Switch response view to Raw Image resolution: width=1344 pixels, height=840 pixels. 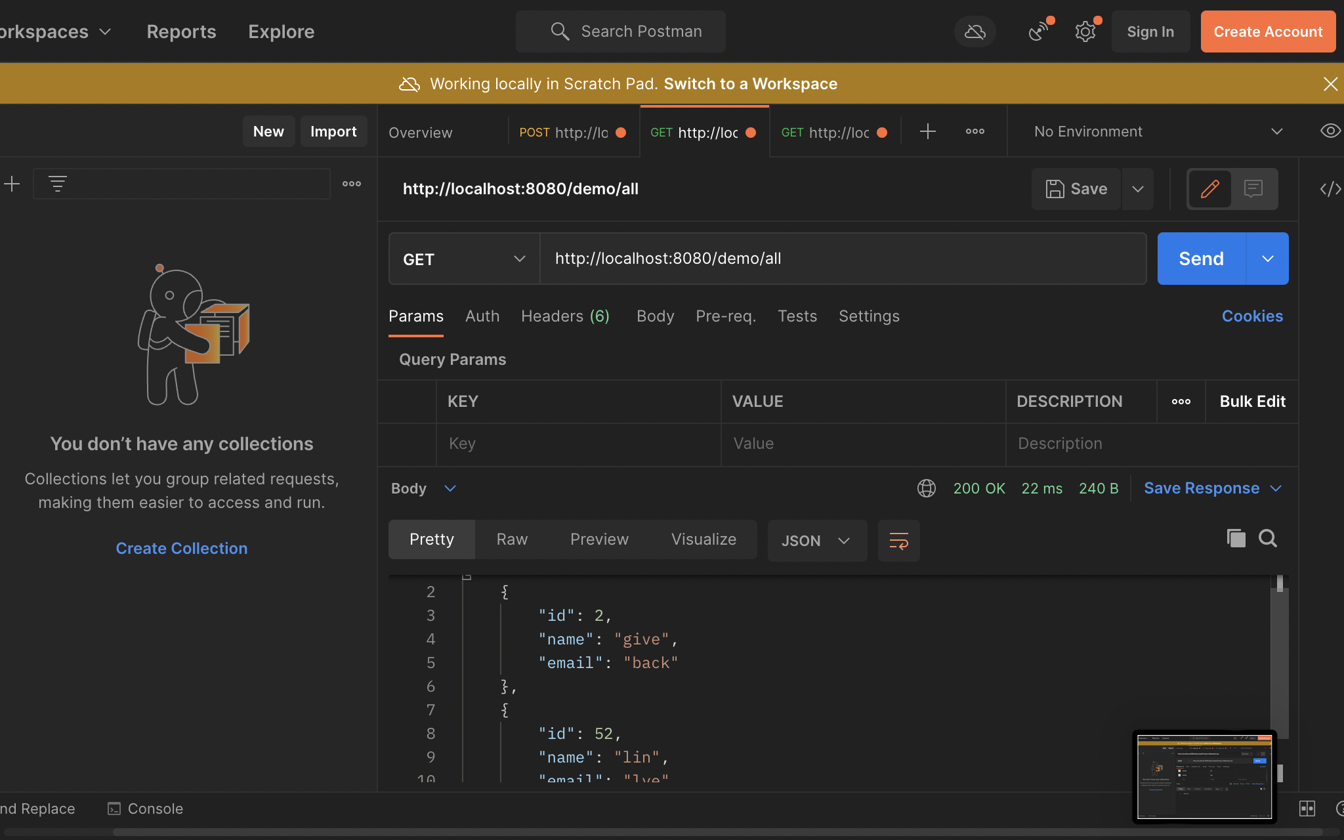coord(512,539)
